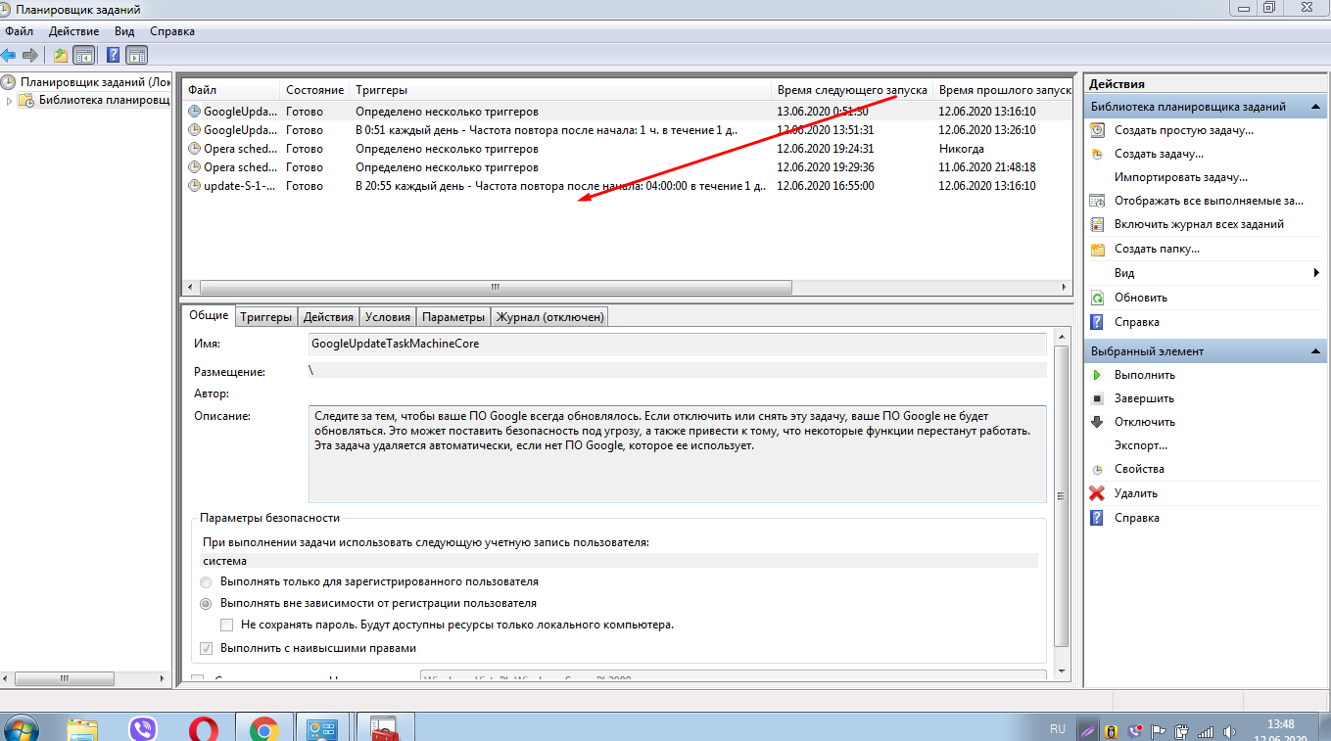The width and height of the screenshot is (1331, 741).
Task: Switch to the Триггеры tab
Action: [266, 317]
